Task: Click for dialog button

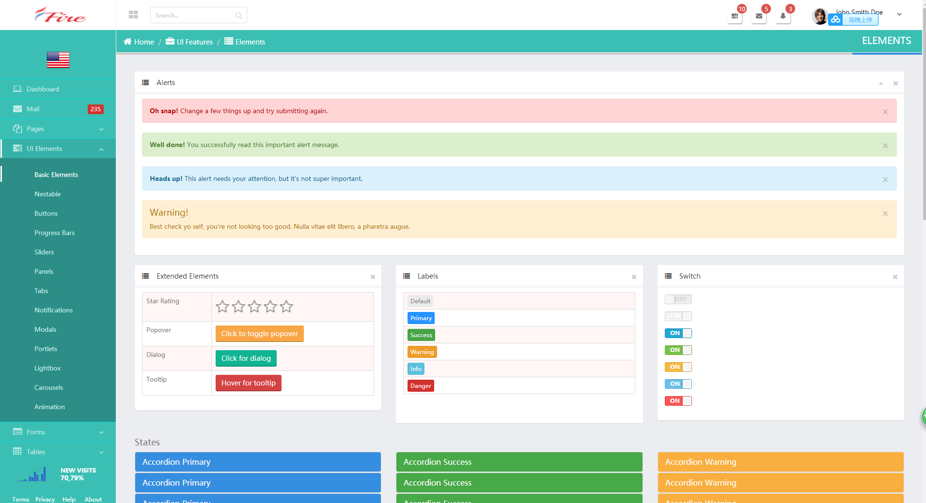Action: (246, 358)
